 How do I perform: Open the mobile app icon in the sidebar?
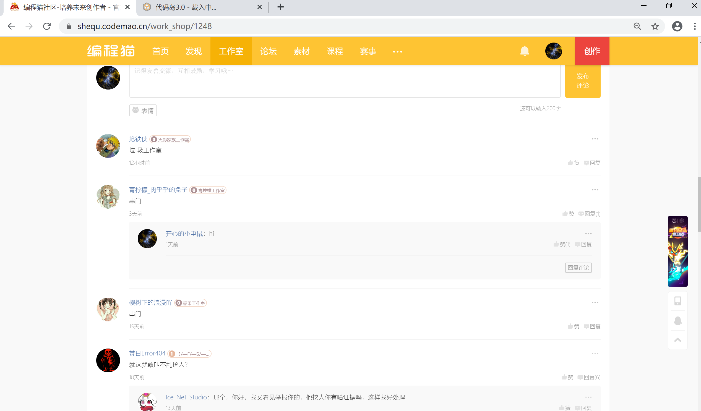(677, 301)
